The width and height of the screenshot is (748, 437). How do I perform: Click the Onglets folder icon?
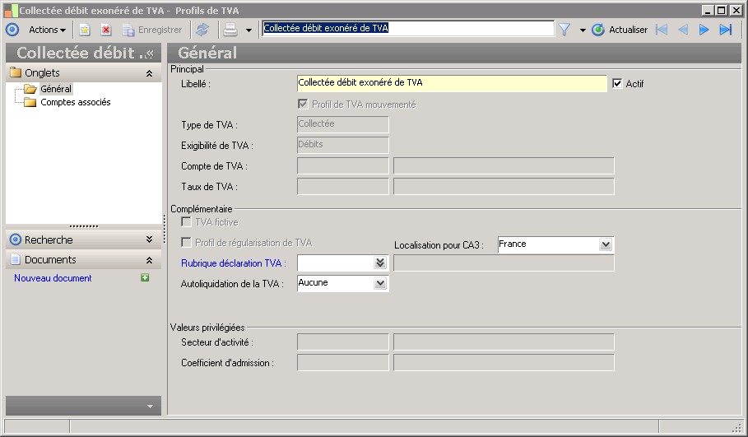(x=16, y=72)
